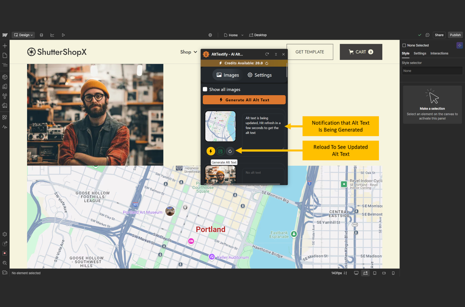Screen dimensions: 465x307
Task: Refresh the Credits Available count
Action: (267, 63)
